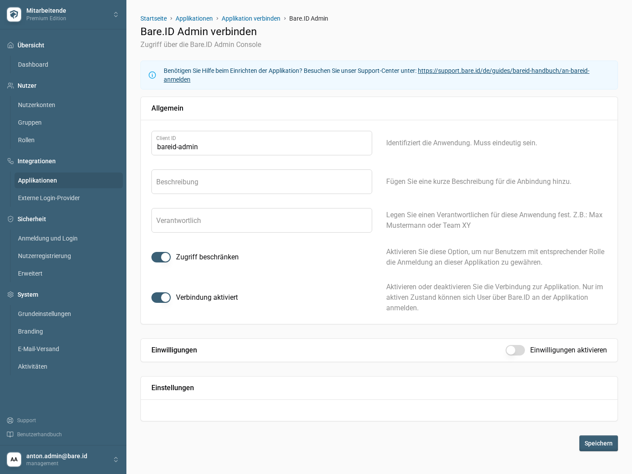
Task: Open Branding settings
Action: point(68,331)
